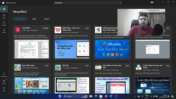Image resolution: width=176 pixels, height=99 pixels.
Task: Open OfficeSuite 5-in-1 Office Pack banner
Action: [112, 49]
